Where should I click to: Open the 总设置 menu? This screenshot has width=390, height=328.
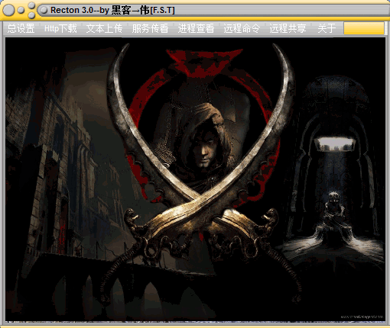pos(21,28)
